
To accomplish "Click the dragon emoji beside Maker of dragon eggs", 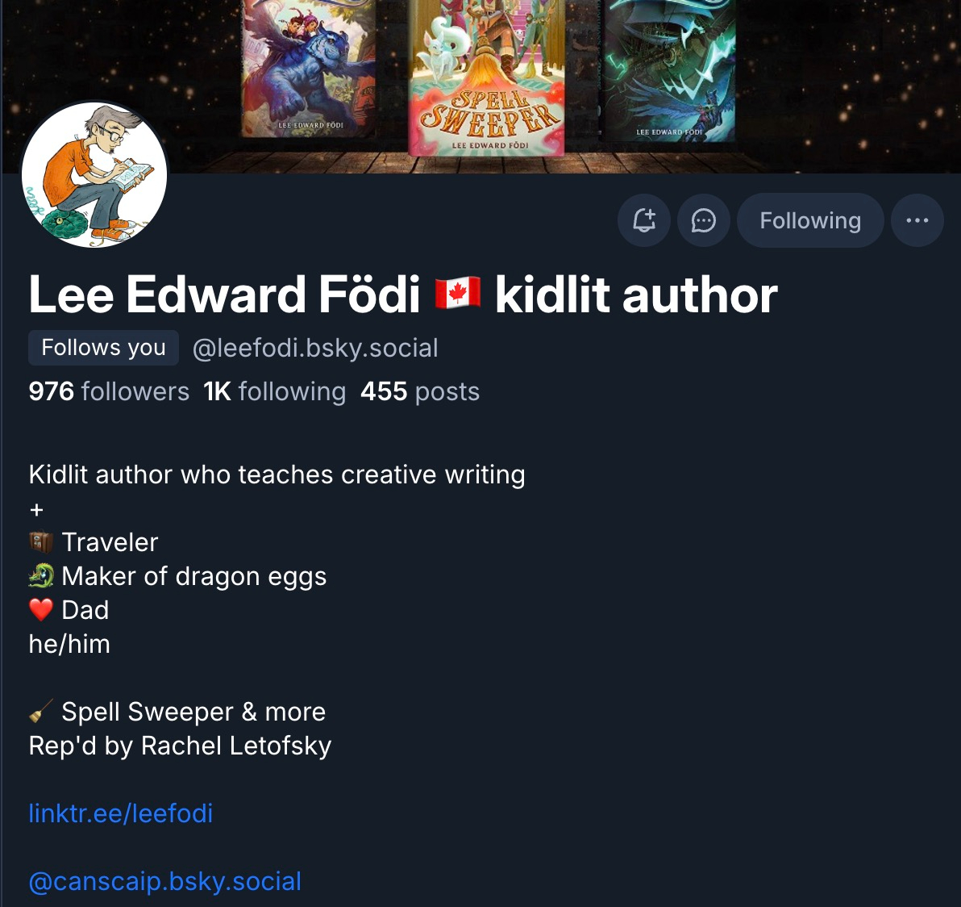I will (41, 576).
